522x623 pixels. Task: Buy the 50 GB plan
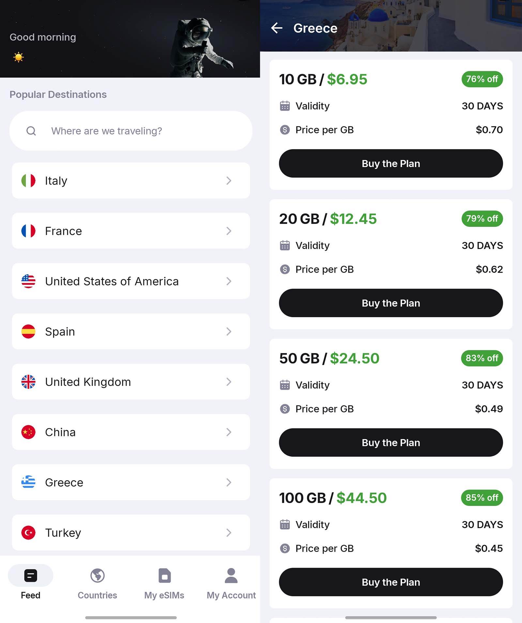[x=391, y=443]
